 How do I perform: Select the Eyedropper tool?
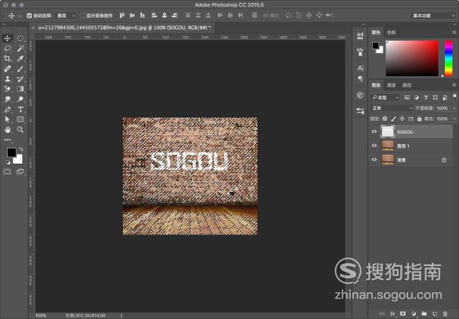[x=20, y=59]
